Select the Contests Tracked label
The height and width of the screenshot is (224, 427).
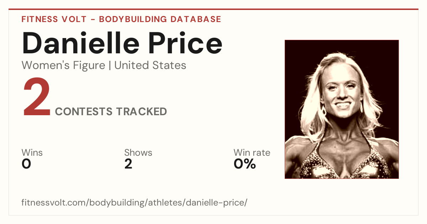tap(111, 112)
